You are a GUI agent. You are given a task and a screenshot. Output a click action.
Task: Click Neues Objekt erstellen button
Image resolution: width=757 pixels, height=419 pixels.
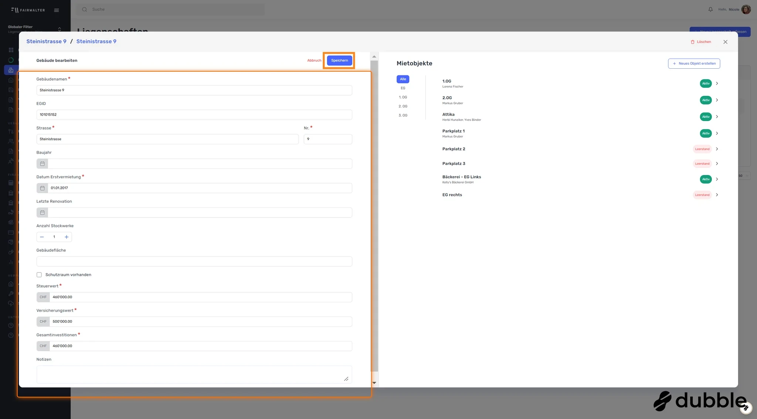[x=694, y=63]
